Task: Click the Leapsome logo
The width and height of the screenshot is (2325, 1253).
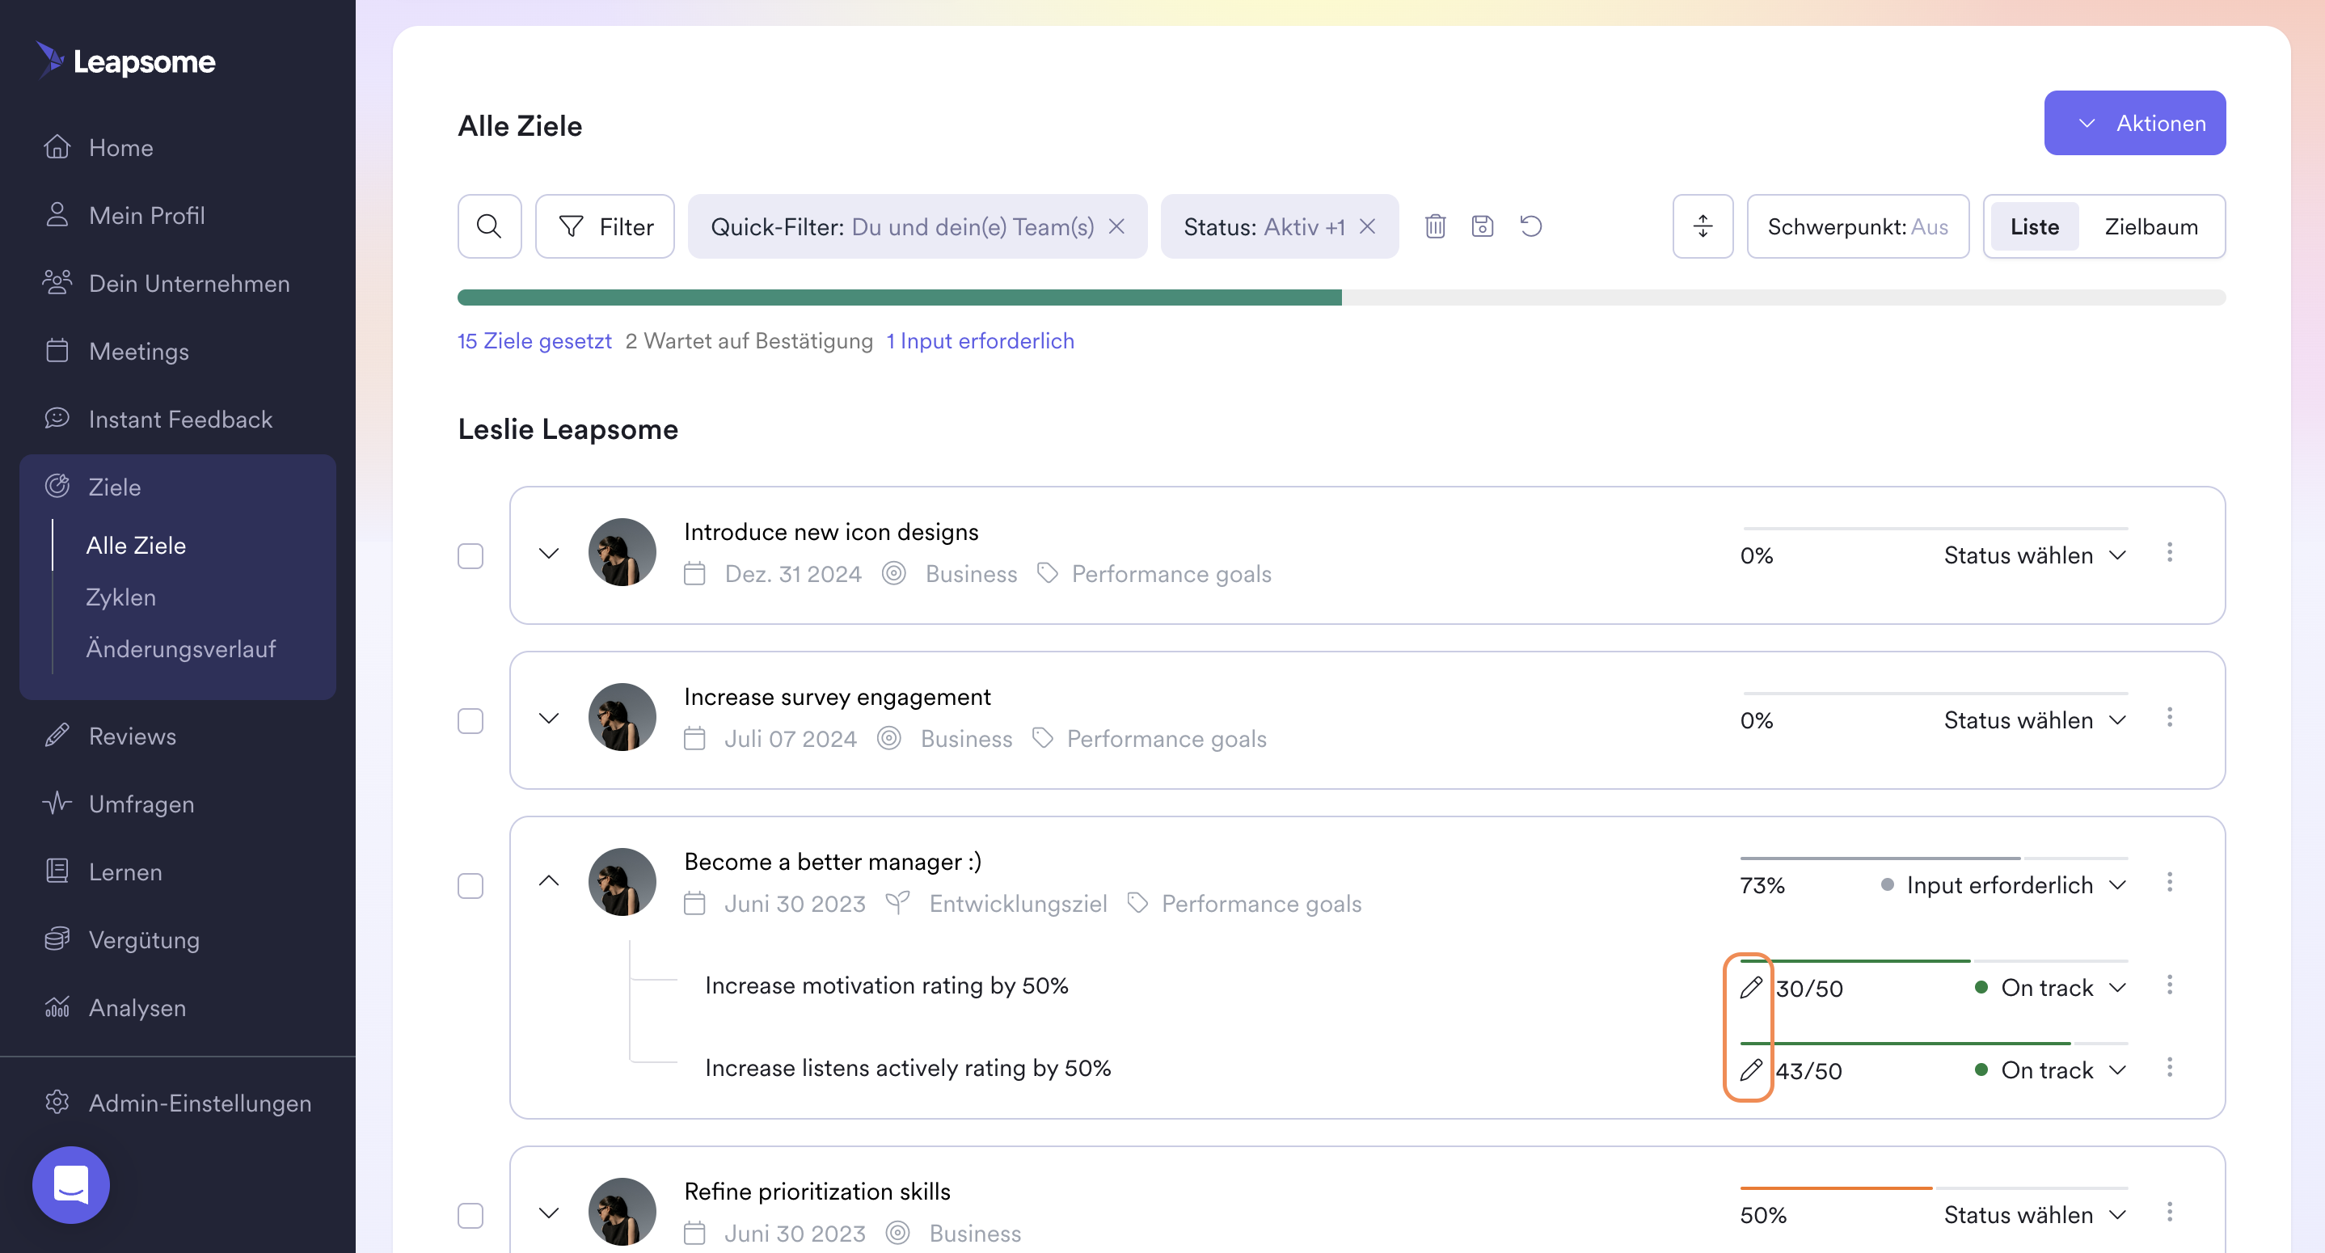Action: (125, 61)
